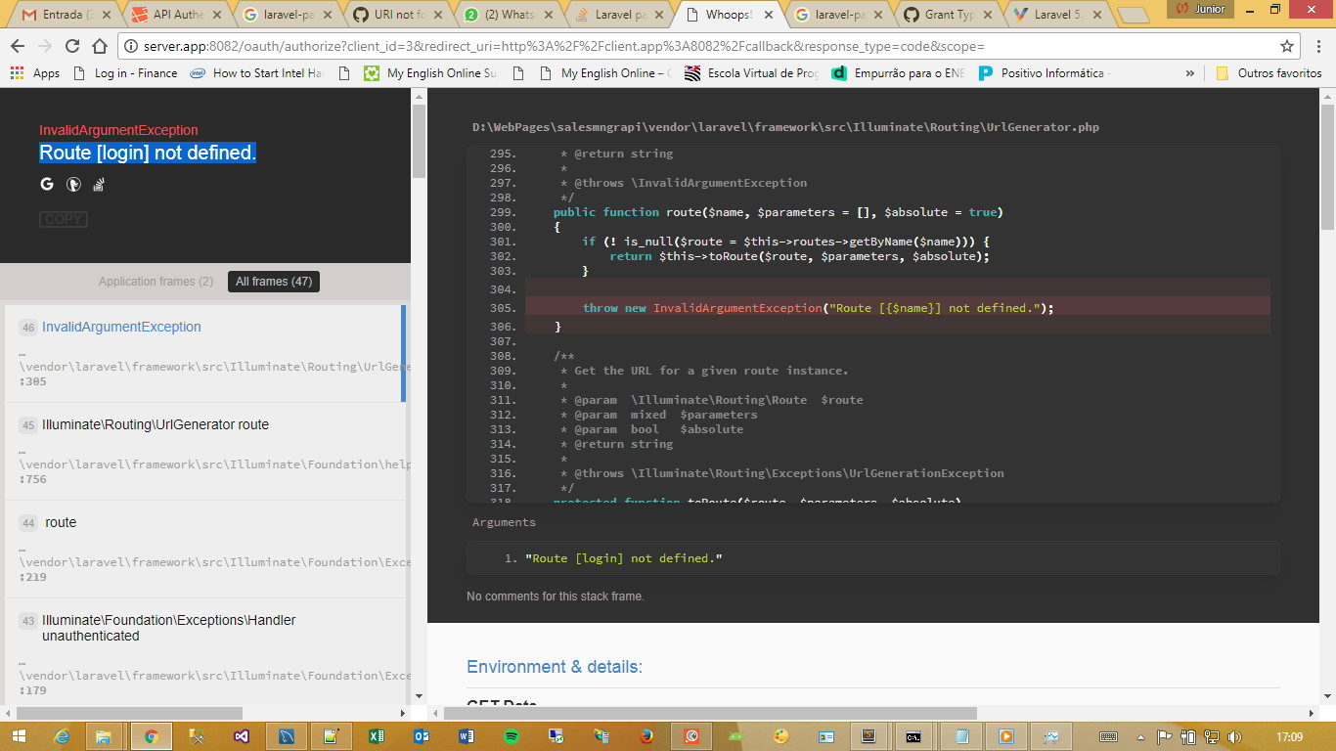
Task: Open the network icon in system tray
Action: pyautogui.click(x=1212, y=736)
